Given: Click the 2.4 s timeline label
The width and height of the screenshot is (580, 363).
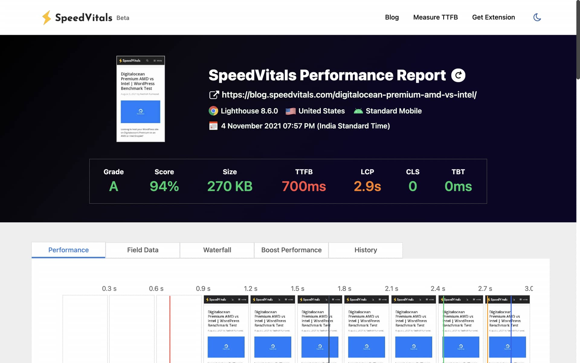Looking at the screenshot, I should 438,289.
